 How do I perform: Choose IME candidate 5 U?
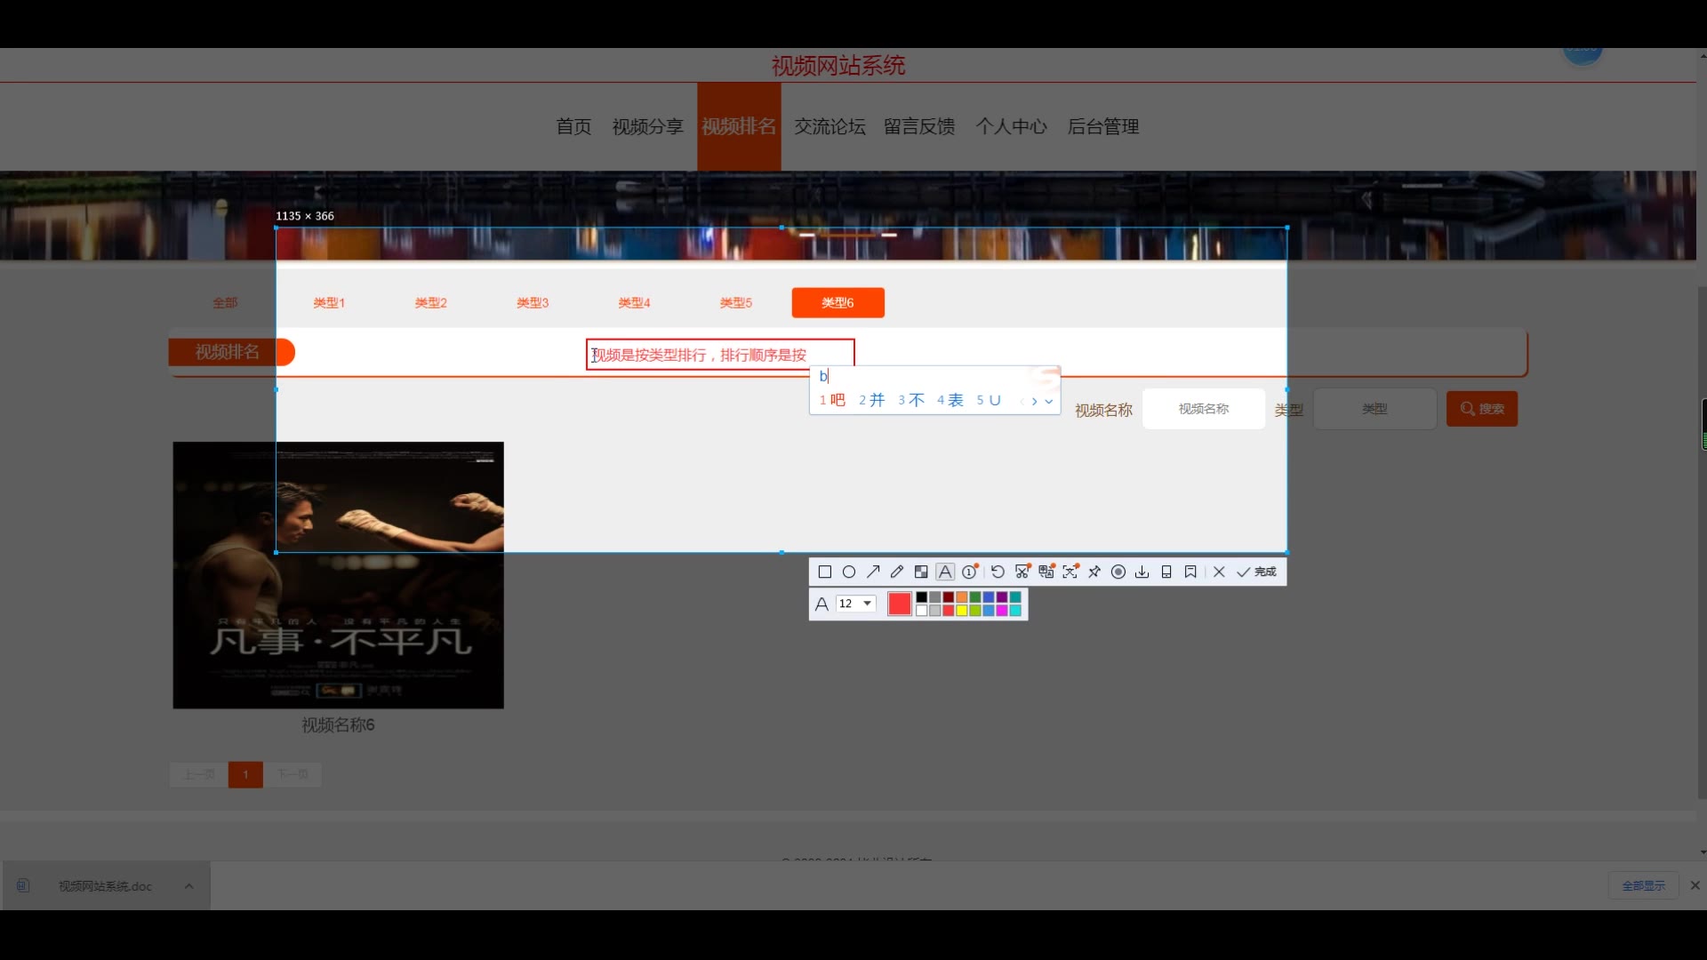(x=989, y=400)
